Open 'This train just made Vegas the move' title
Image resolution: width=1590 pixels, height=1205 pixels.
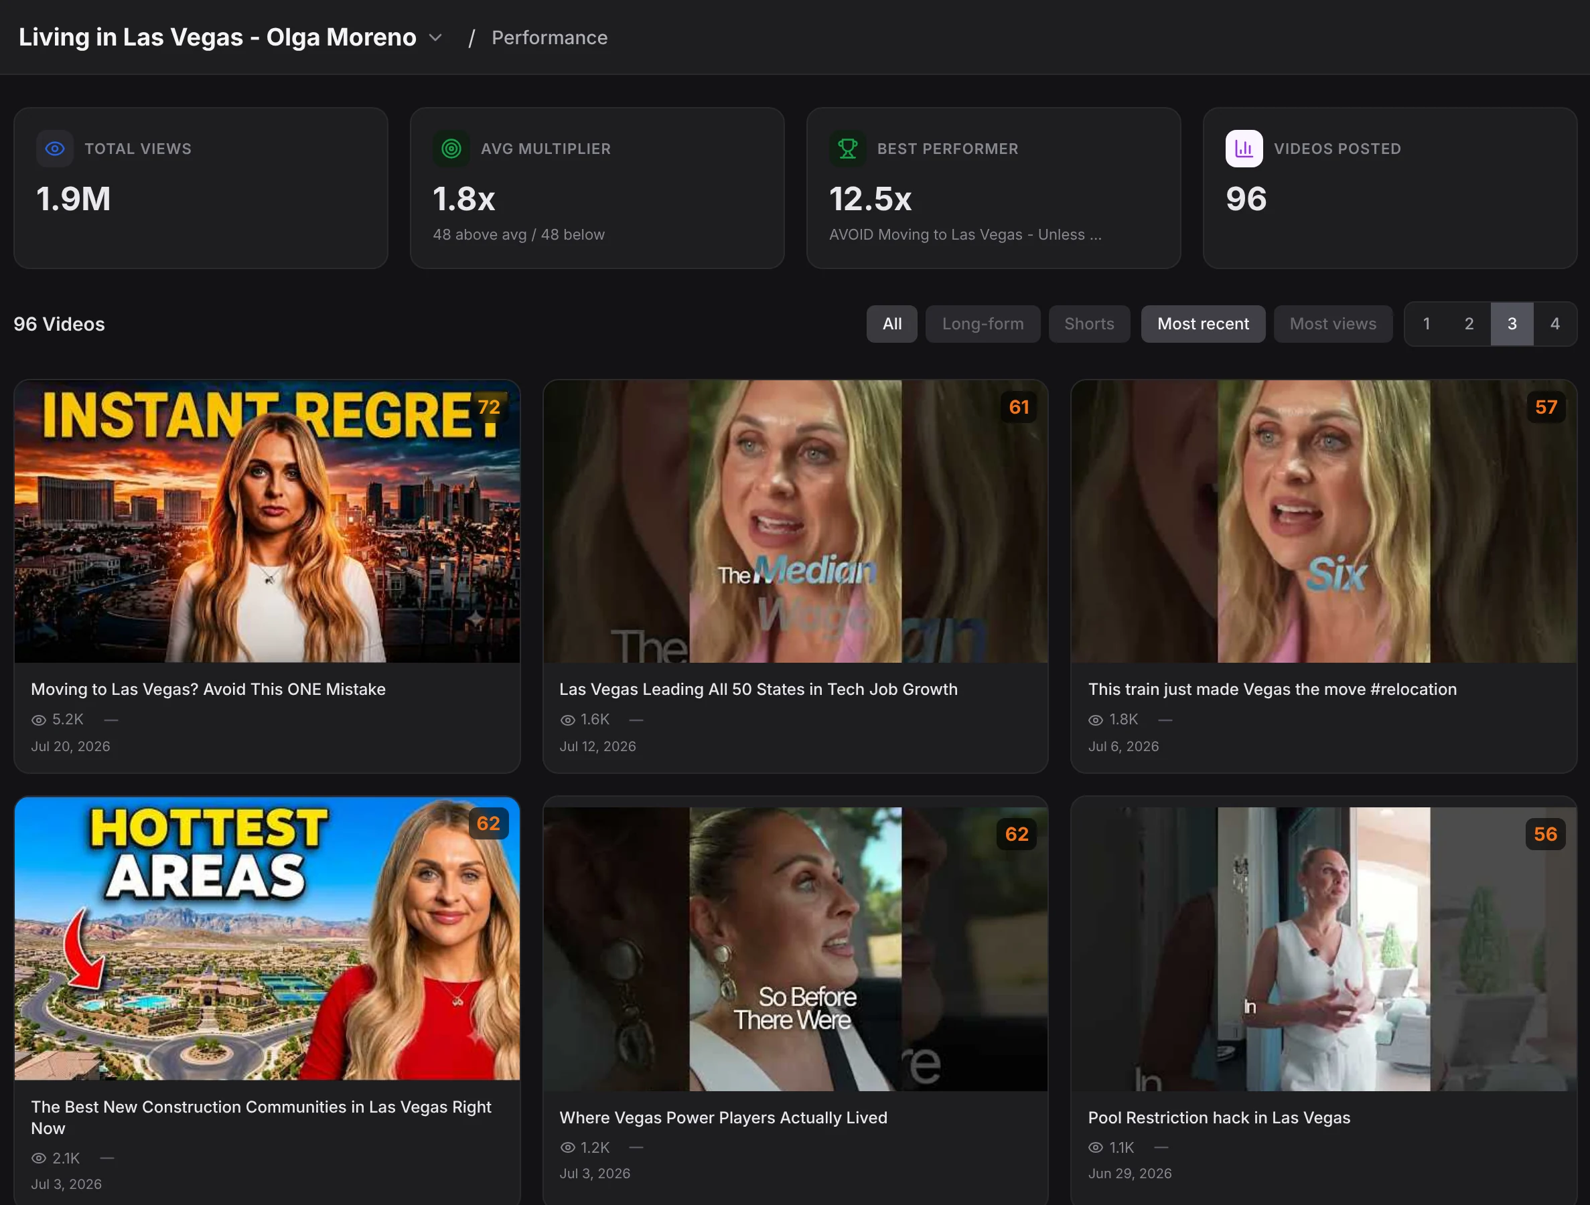point(1273,689)
